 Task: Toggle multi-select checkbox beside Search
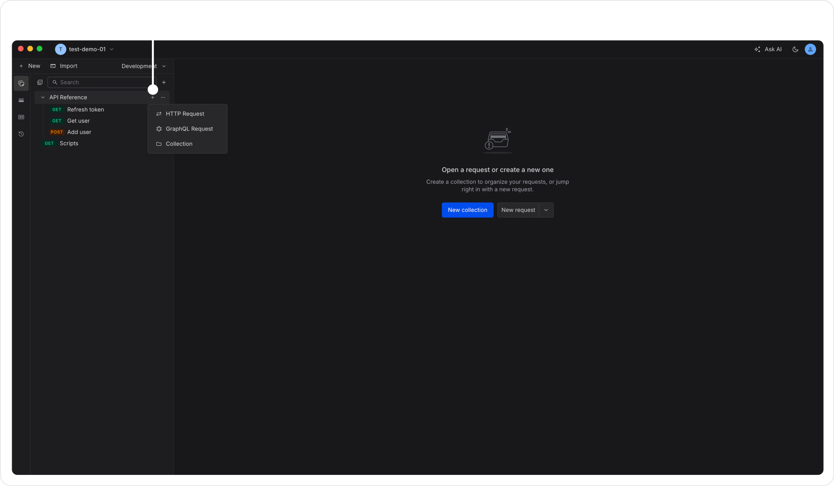pyautogui.click(x=40, y=82)
